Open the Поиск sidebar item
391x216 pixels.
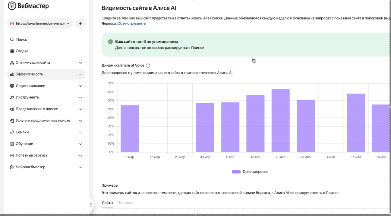(x=46, y=40)
